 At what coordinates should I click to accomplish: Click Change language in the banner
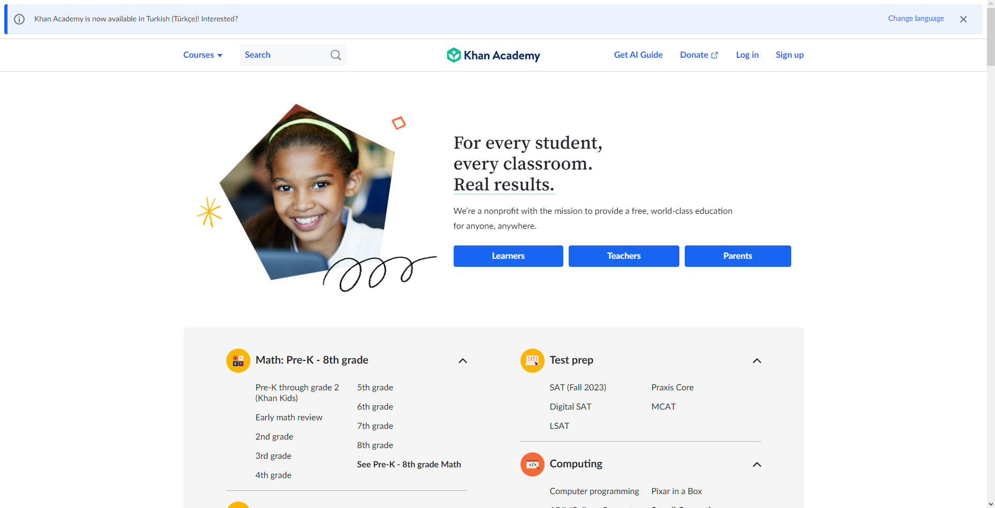pyautogui.click(x=916, y=18)
